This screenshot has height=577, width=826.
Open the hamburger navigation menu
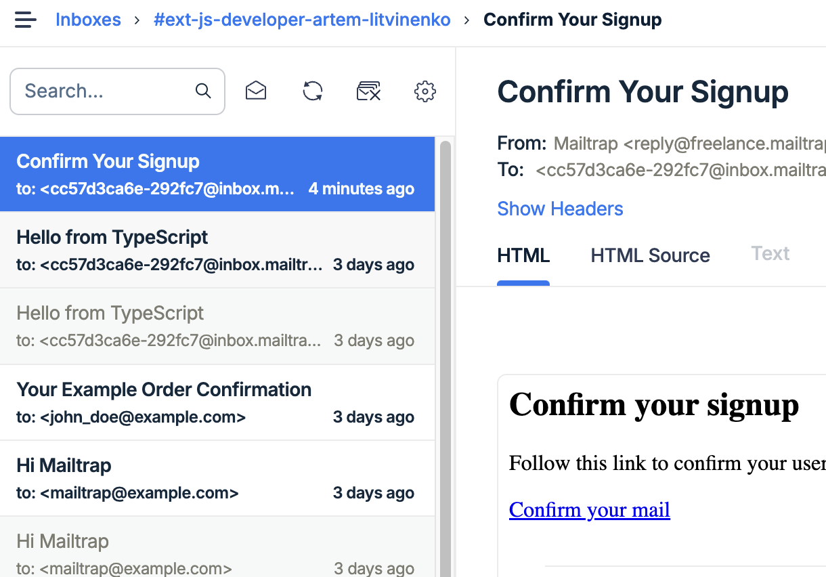[x=25, y=20]
